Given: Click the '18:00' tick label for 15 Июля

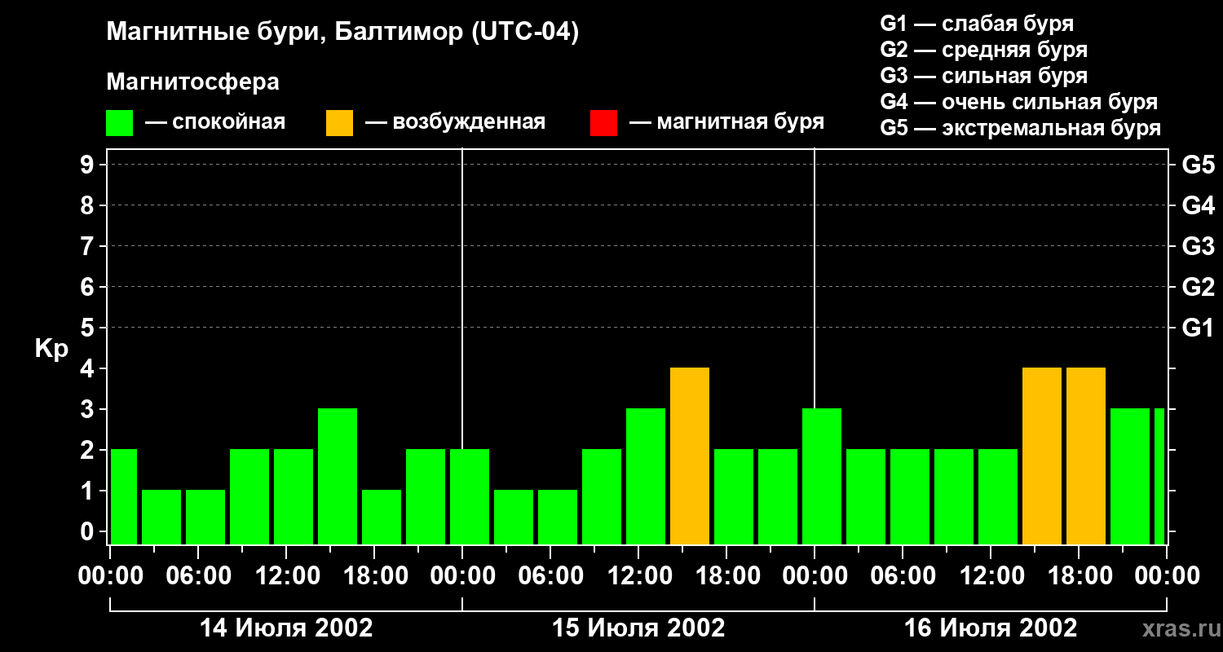Looking at the screenshot, I should (x=726, y=576).
